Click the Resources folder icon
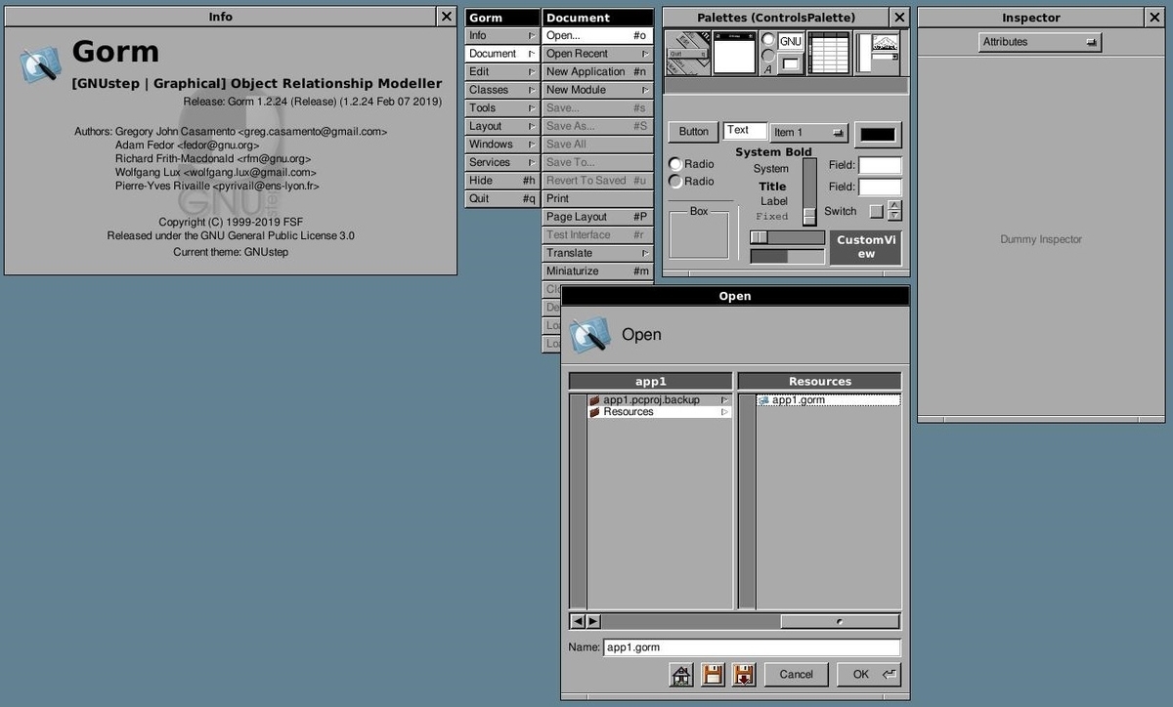1173x707 pixels. 594,412
